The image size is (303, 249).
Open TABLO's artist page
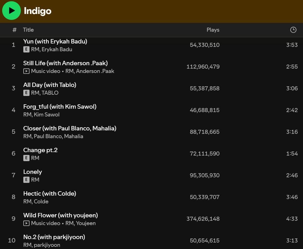tap(51, 93)
